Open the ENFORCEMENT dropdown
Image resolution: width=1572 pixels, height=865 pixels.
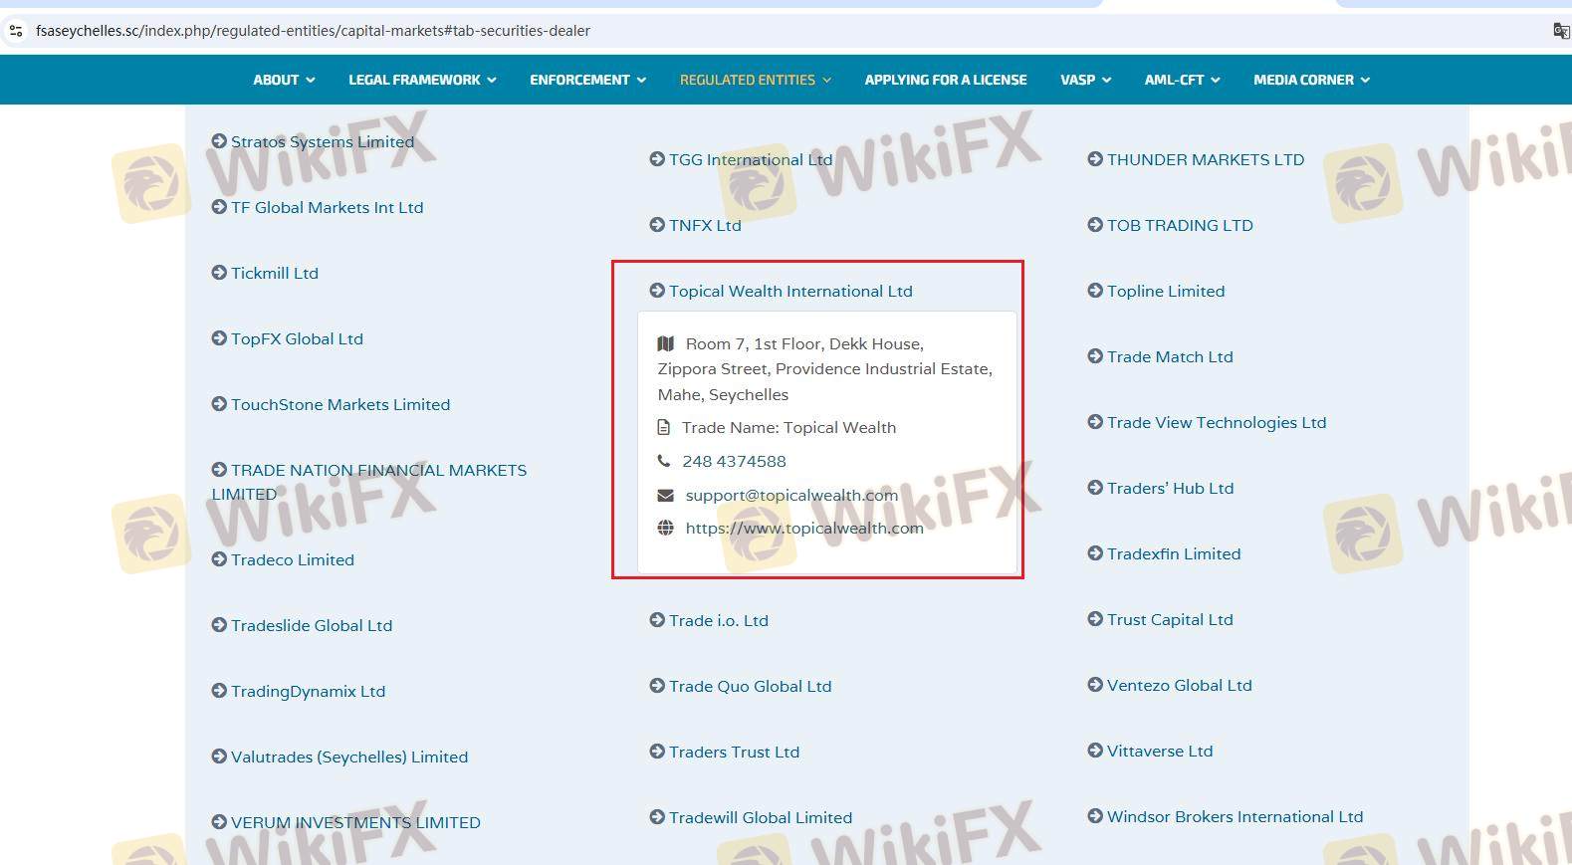[587, 80]
